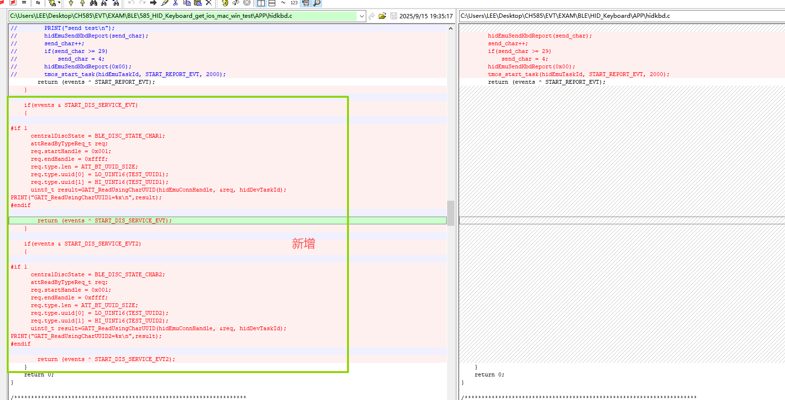Toggle the Show Same lines filter
The image size is (785, 400).
coord(24,2)
